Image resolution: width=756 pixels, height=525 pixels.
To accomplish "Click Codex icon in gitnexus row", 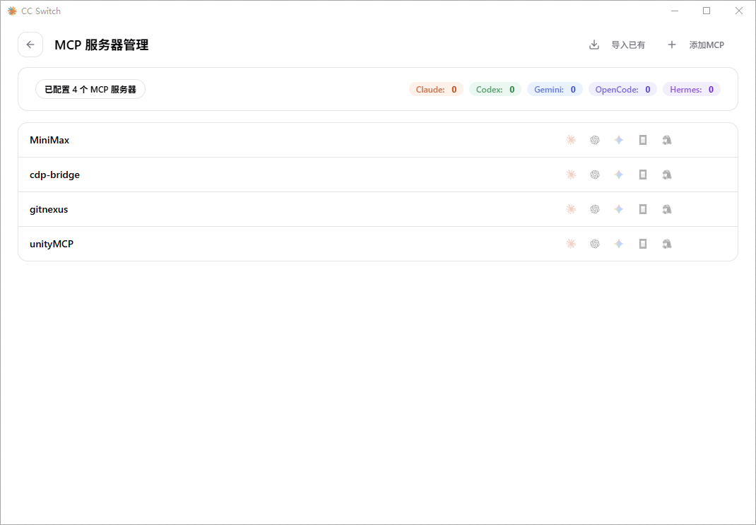I will pos(595,209).
